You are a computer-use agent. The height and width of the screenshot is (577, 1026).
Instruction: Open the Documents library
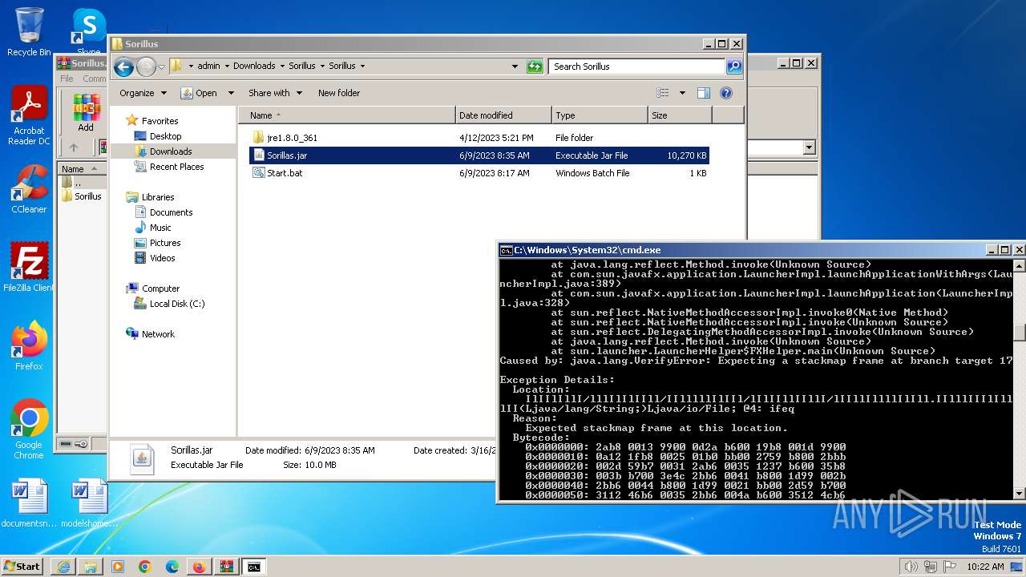171,212
